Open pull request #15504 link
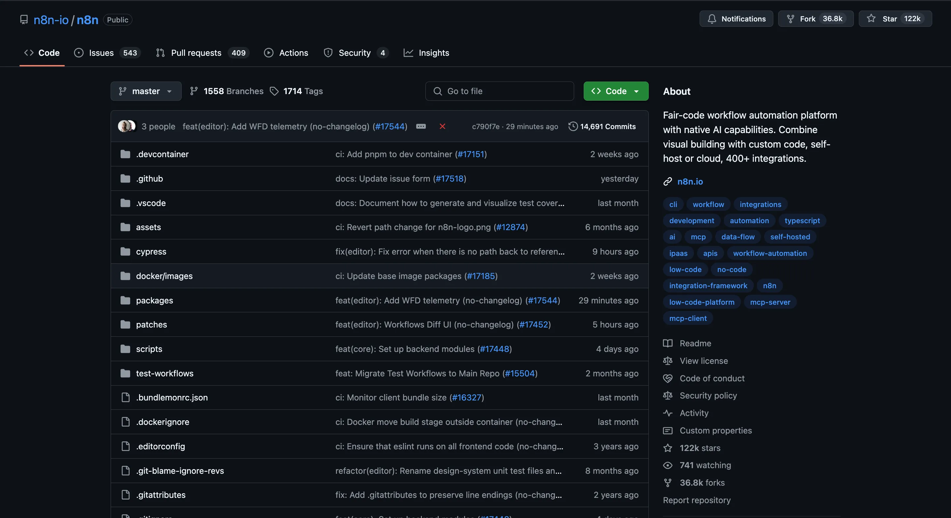 click(520, 373)
